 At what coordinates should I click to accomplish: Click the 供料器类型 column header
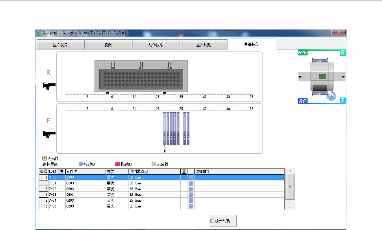pos(154,171)
